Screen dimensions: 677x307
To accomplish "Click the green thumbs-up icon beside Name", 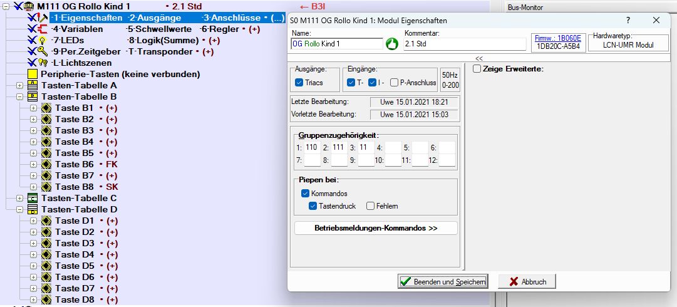I will pyautogui.click(x=392, y=44).
